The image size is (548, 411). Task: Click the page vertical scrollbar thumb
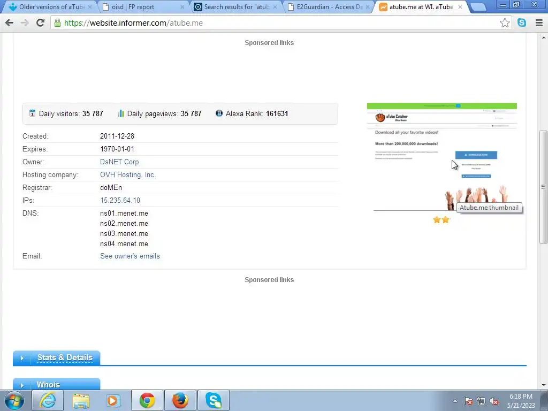click(543, 187)
